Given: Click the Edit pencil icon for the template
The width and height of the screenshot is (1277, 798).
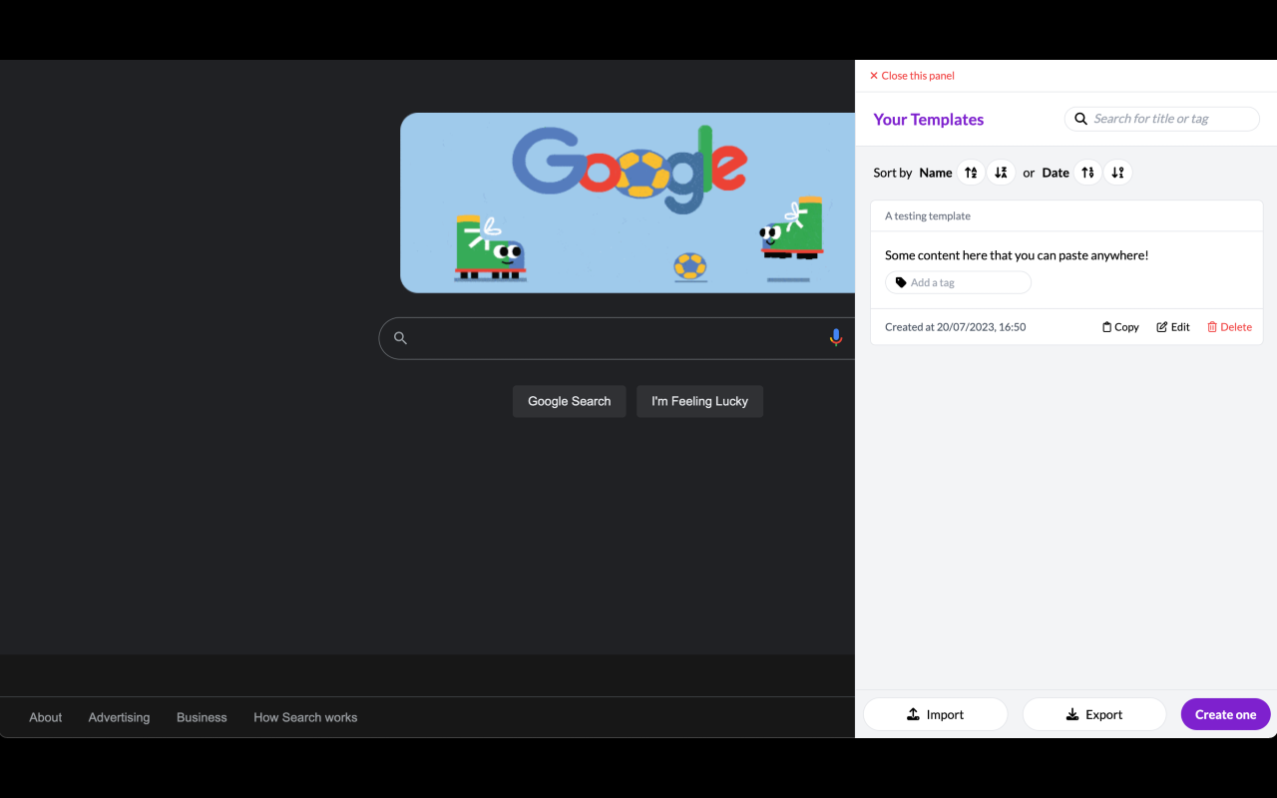Looking at the screenshot, I should pos(1163,326).
